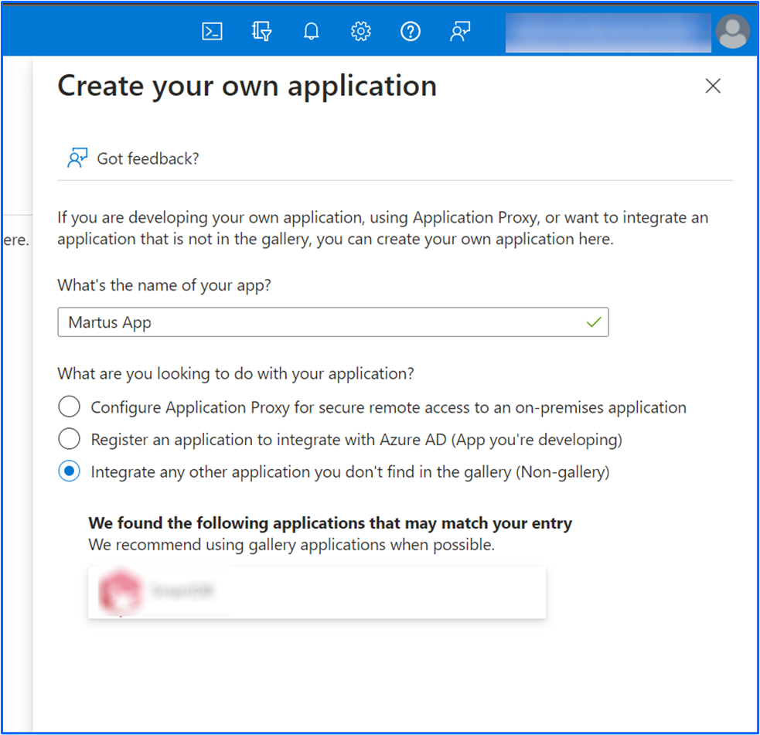760x735 pixels.
Task: Click the person icon beside Got feedback?
Action: pos(77,158)
